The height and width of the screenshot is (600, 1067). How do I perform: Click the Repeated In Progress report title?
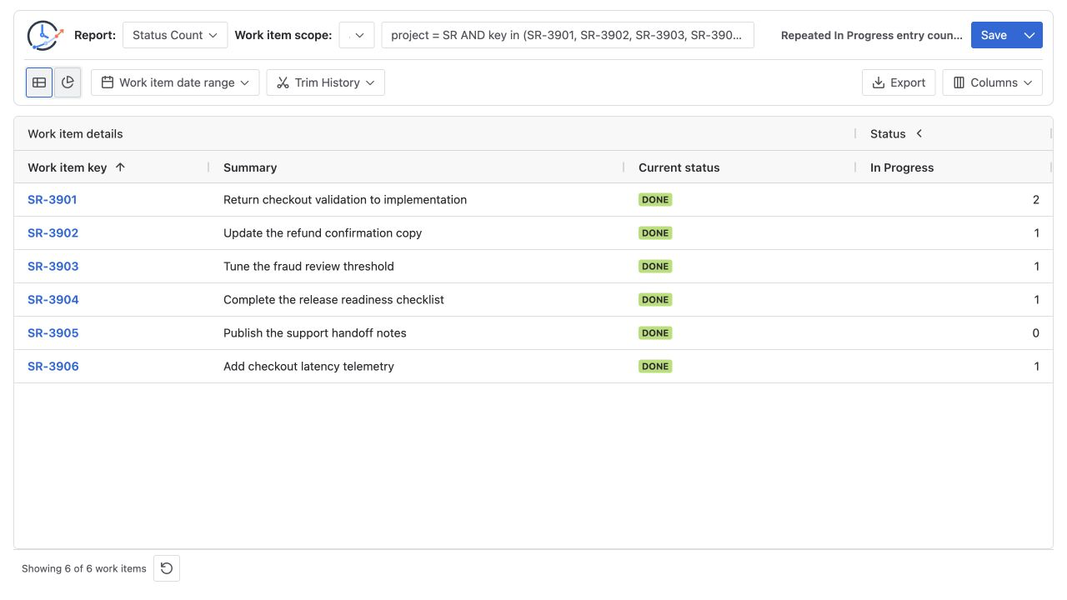coord(871,36)
